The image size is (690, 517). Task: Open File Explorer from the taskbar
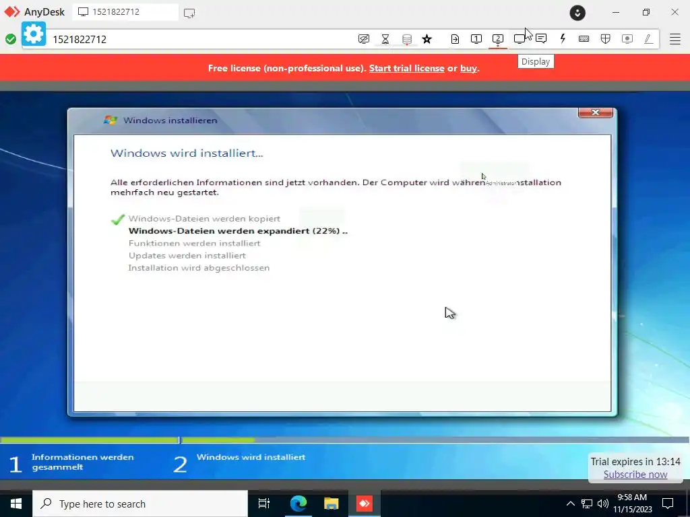331,504
